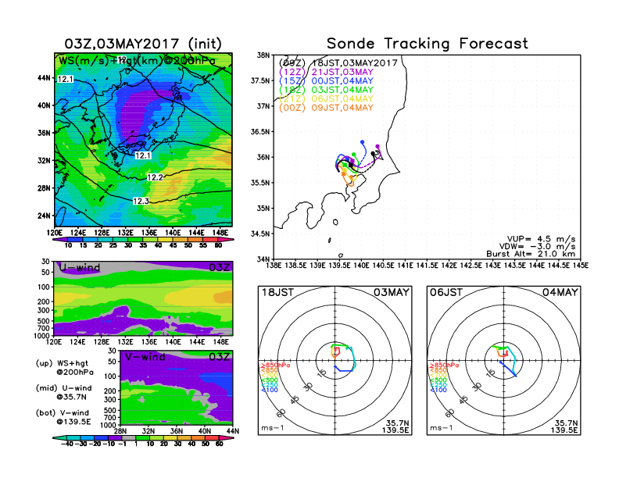
Task: Click the "V-wind" panel label
Action: click(x=145, y=357)
